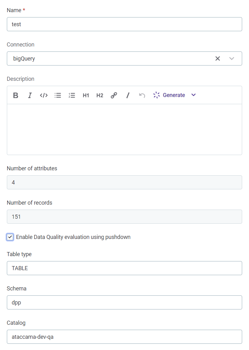The height and width of the screenshot is (350, 249).
Task: Apply Heading 1 style in the editor
Action: point(86,95)
